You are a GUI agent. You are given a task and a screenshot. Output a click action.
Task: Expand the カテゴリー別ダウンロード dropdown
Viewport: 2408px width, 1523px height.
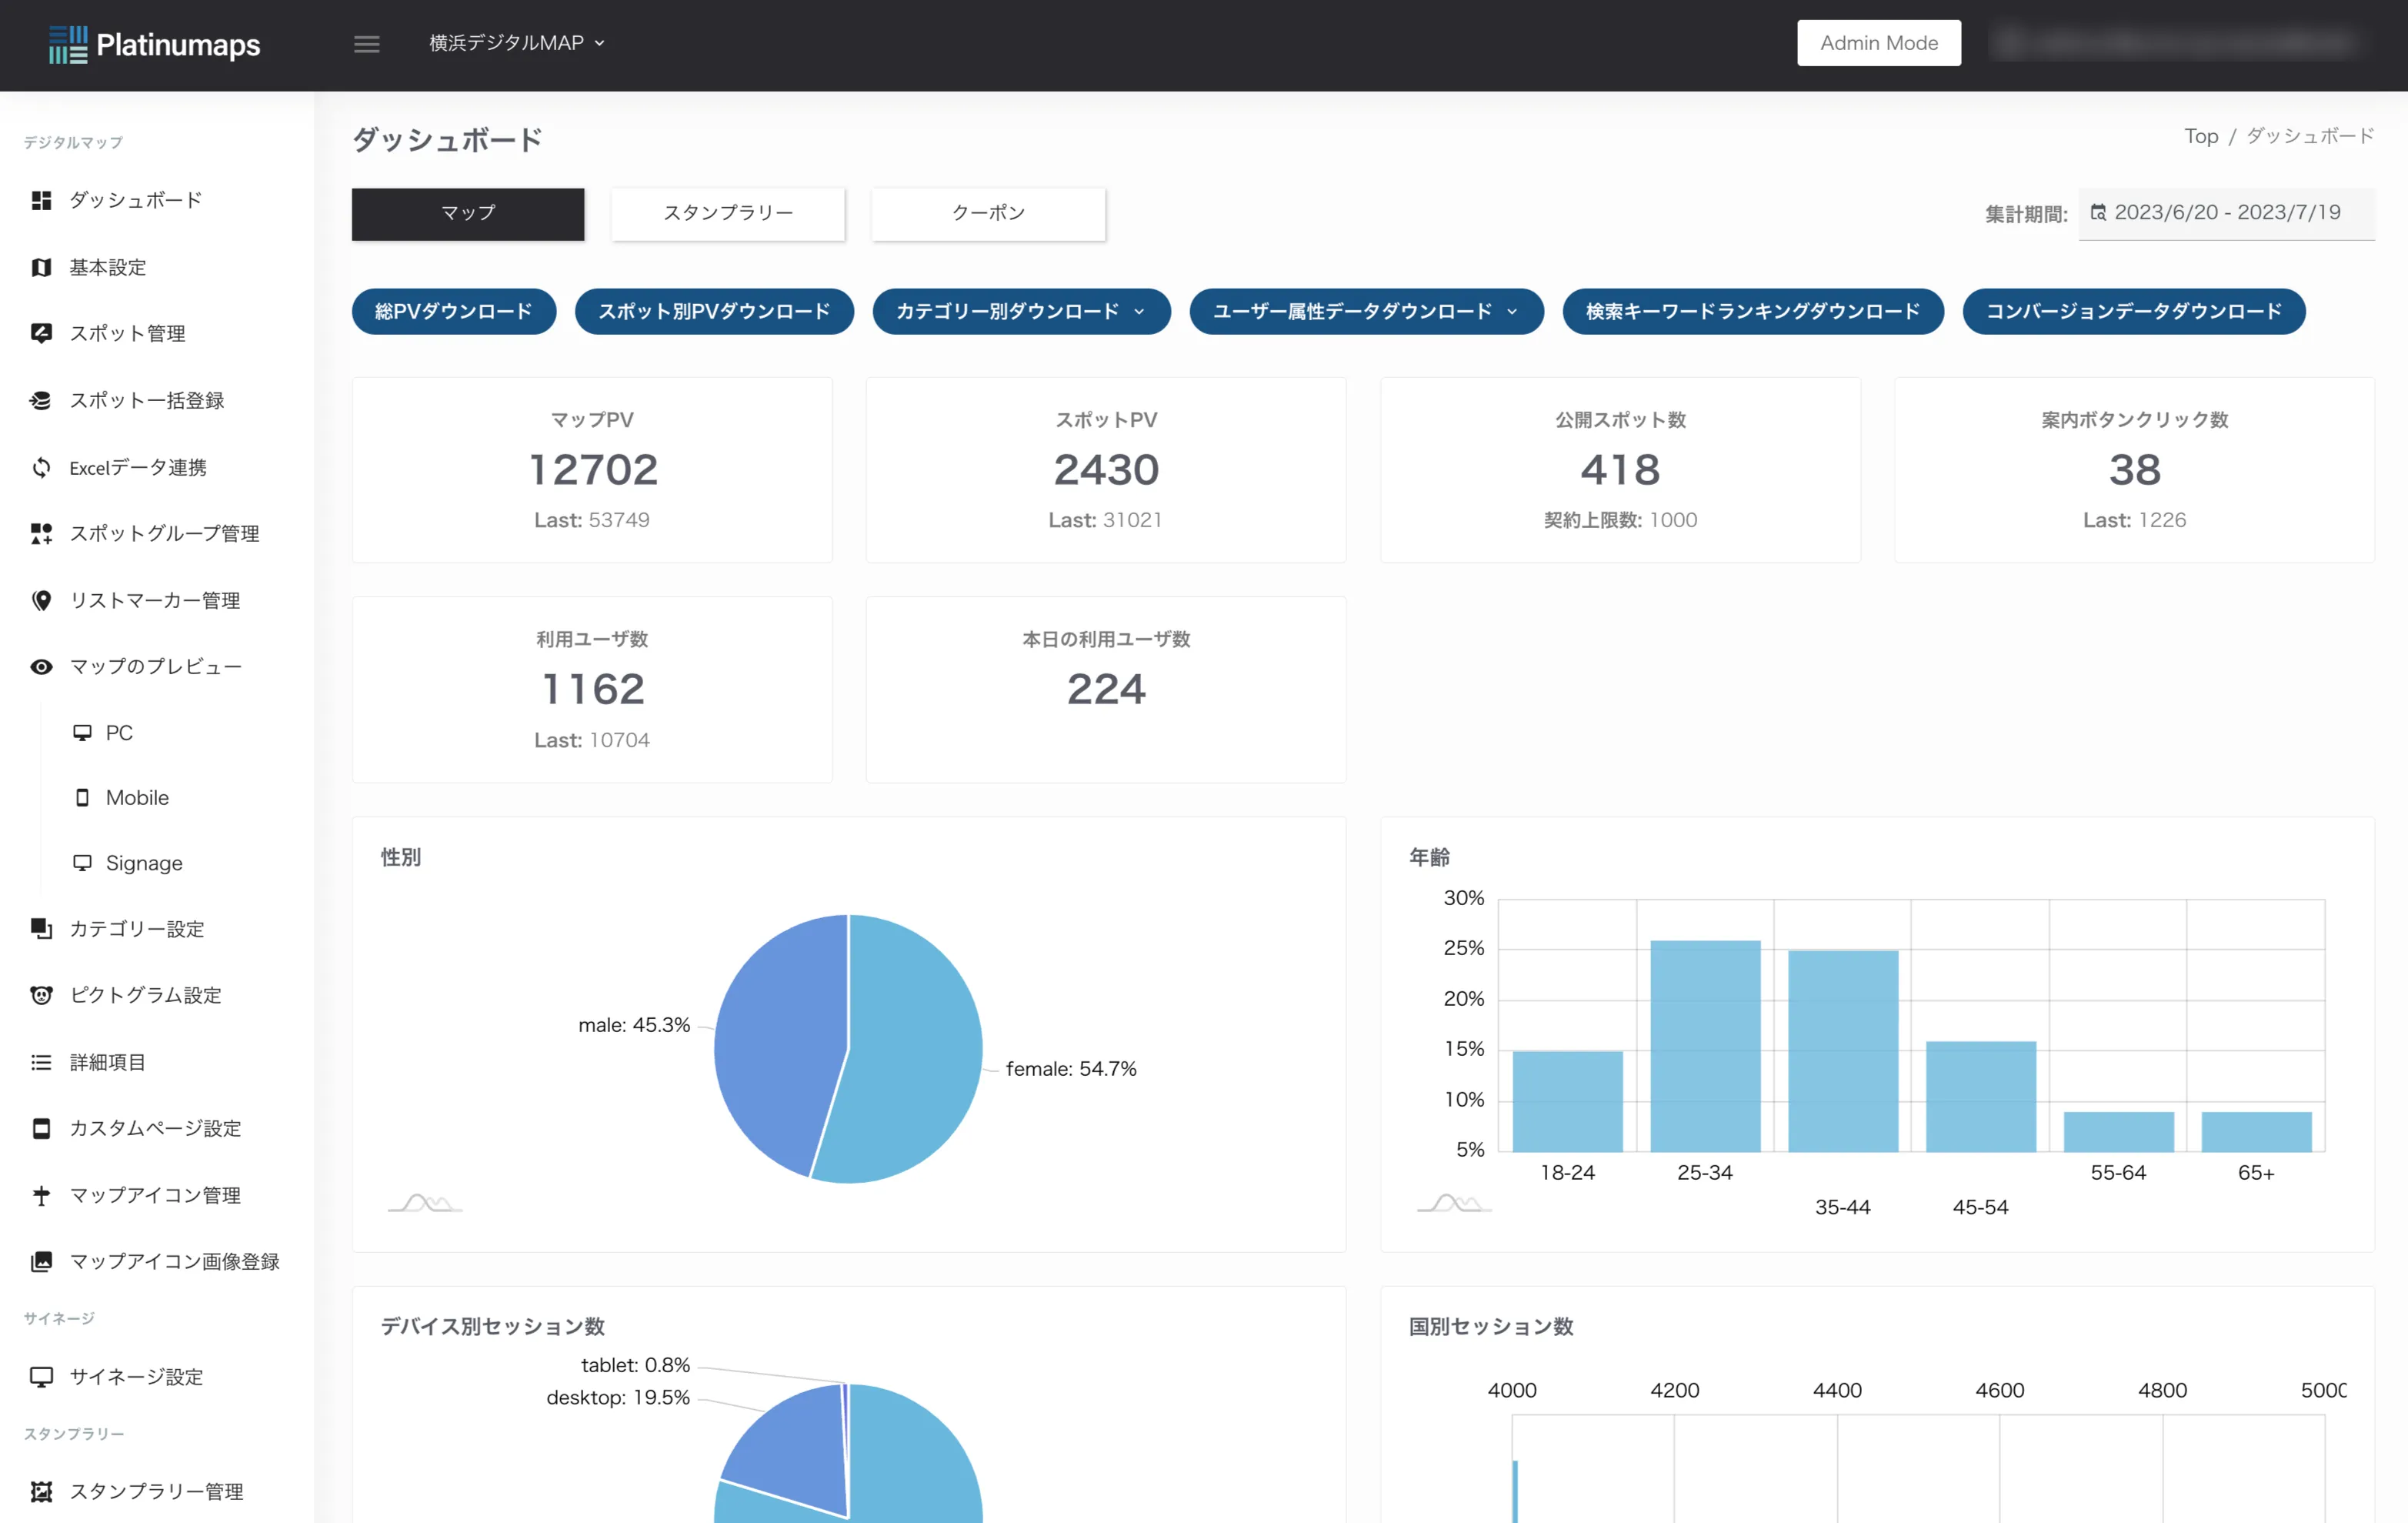tap(1020, 311)
